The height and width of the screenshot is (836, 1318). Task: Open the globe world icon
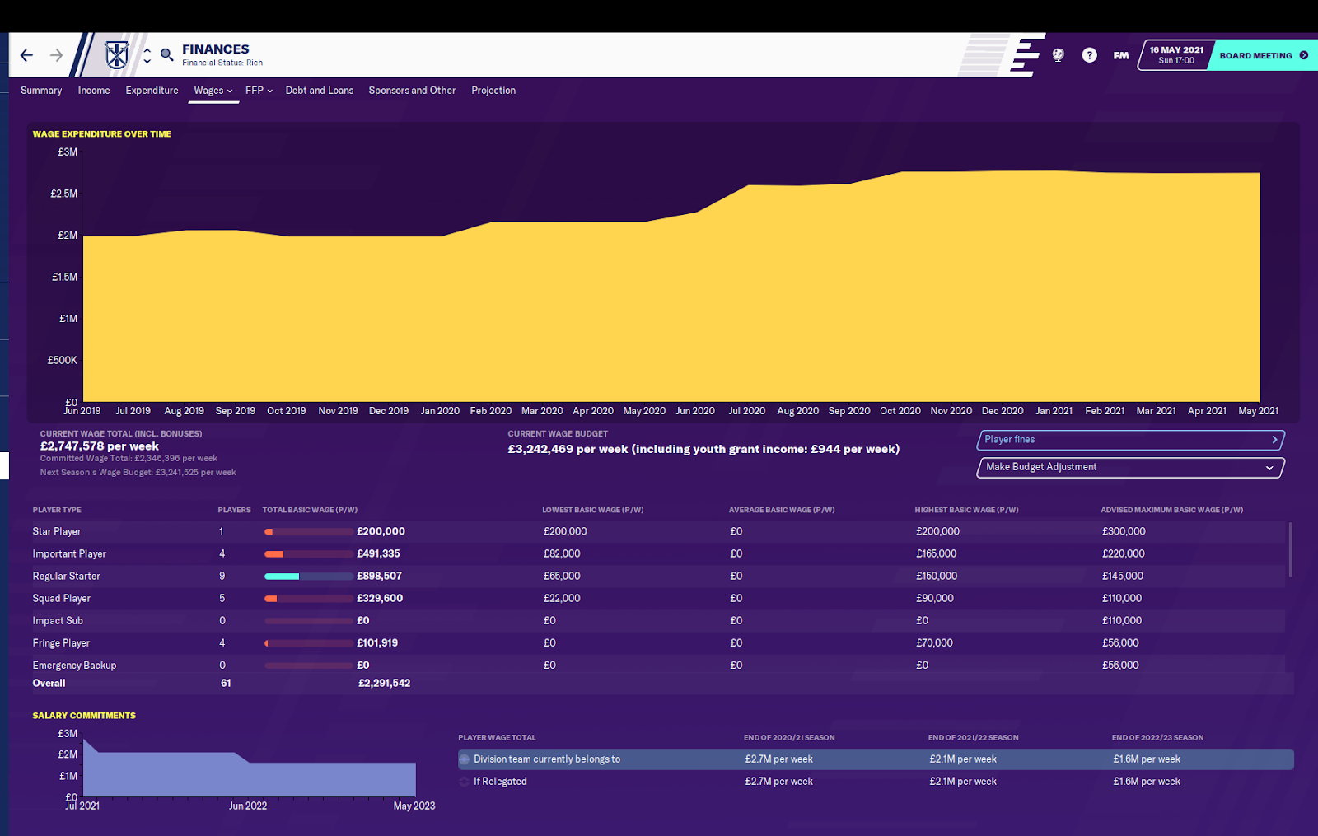pyautogui.click(x=1059, y=55)
